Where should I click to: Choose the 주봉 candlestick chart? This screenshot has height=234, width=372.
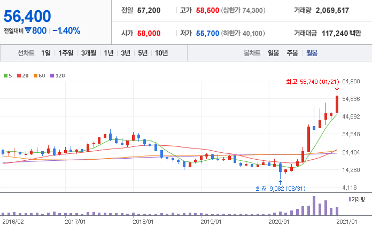point(292,53)
